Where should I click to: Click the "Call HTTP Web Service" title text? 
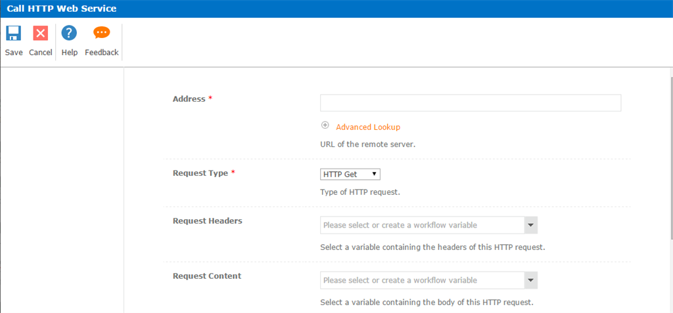tap(61, 9)
